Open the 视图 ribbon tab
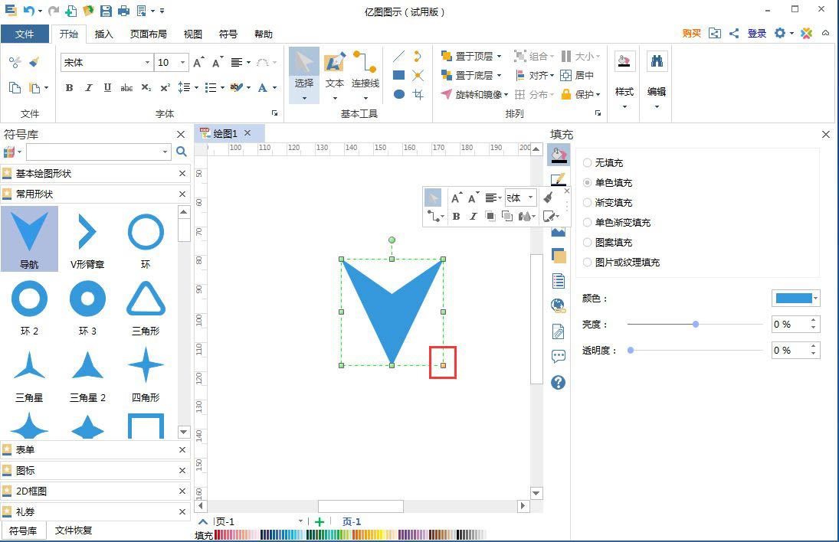 192,34
